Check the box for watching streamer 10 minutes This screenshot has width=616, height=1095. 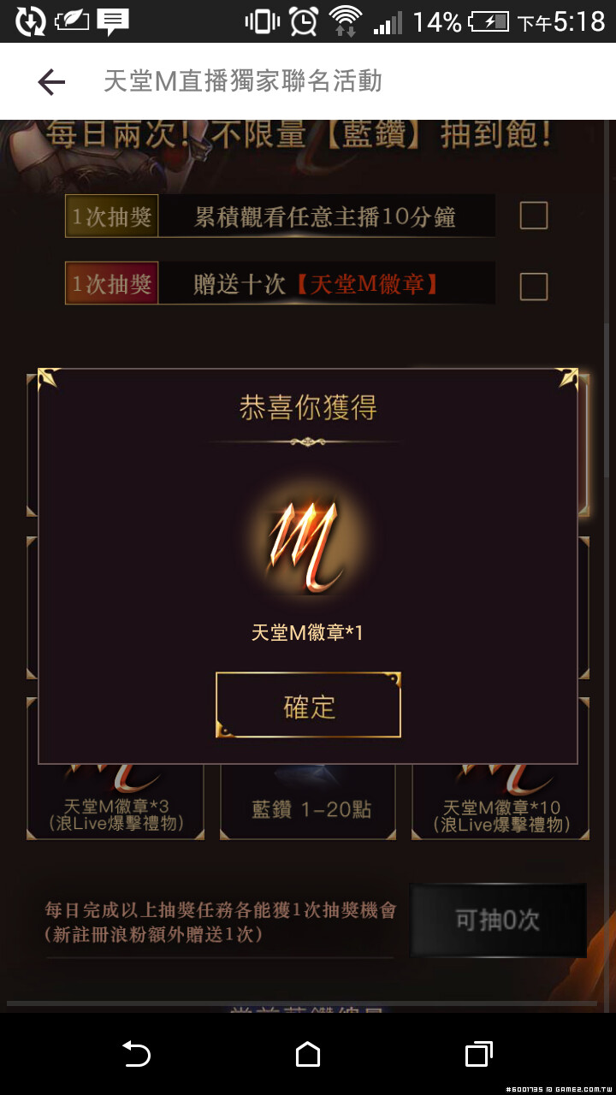tap(534, 216)
